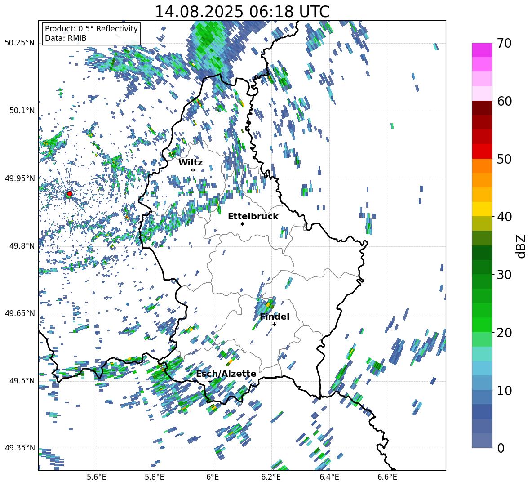The width and height of the screenshot is (532, 486).
Task: Pick the dark maroon swatch below 60
Action: tap(482, 108)
